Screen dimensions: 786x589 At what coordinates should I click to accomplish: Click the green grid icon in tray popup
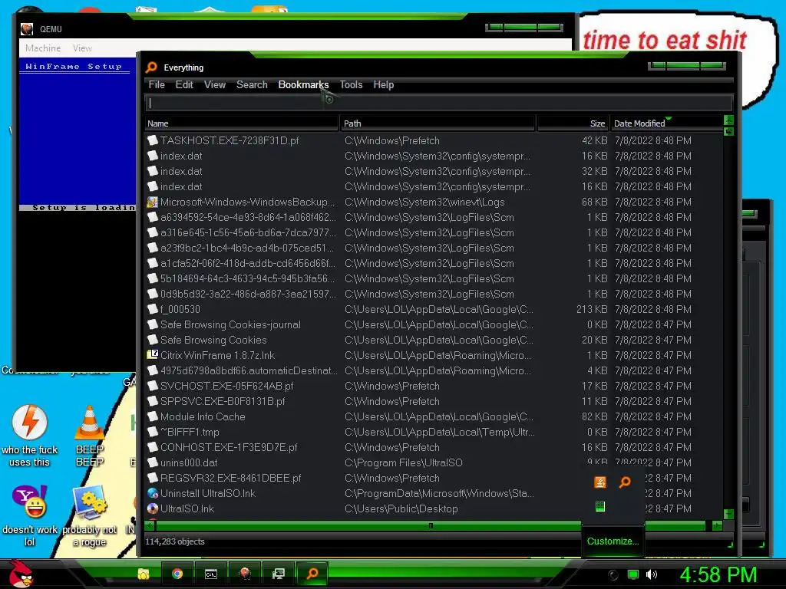pyautogui.click(x=600, y=506)
